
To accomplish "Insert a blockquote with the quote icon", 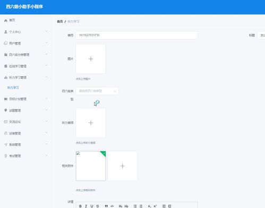I will (106, 206).
